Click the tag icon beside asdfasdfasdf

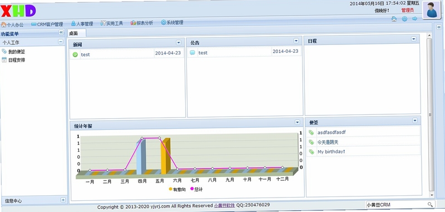(311, 133)
